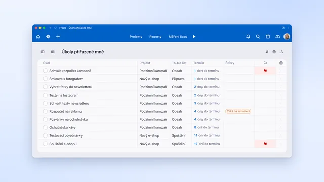Open row menu for Schválit rozpočet kampaně
324x182 pixels.
coord(281,71)
